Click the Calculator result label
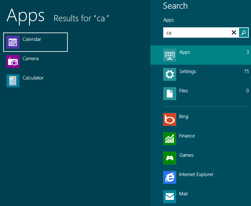The height and width of the screenshot is (206, 251). pyautogui.click(x=33, y=78)
